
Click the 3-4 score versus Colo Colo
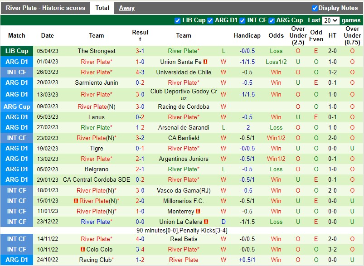pos(140,249)
